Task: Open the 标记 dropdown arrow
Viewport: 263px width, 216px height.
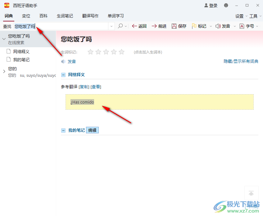Action: (x=211, y=26)
